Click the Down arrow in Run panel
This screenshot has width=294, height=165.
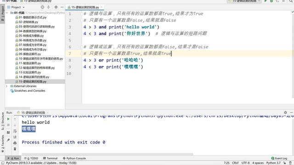15,125
